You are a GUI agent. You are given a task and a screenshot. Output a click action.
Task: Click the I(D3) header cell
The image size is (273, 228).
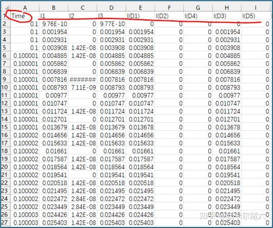click(x=227, y=16)
